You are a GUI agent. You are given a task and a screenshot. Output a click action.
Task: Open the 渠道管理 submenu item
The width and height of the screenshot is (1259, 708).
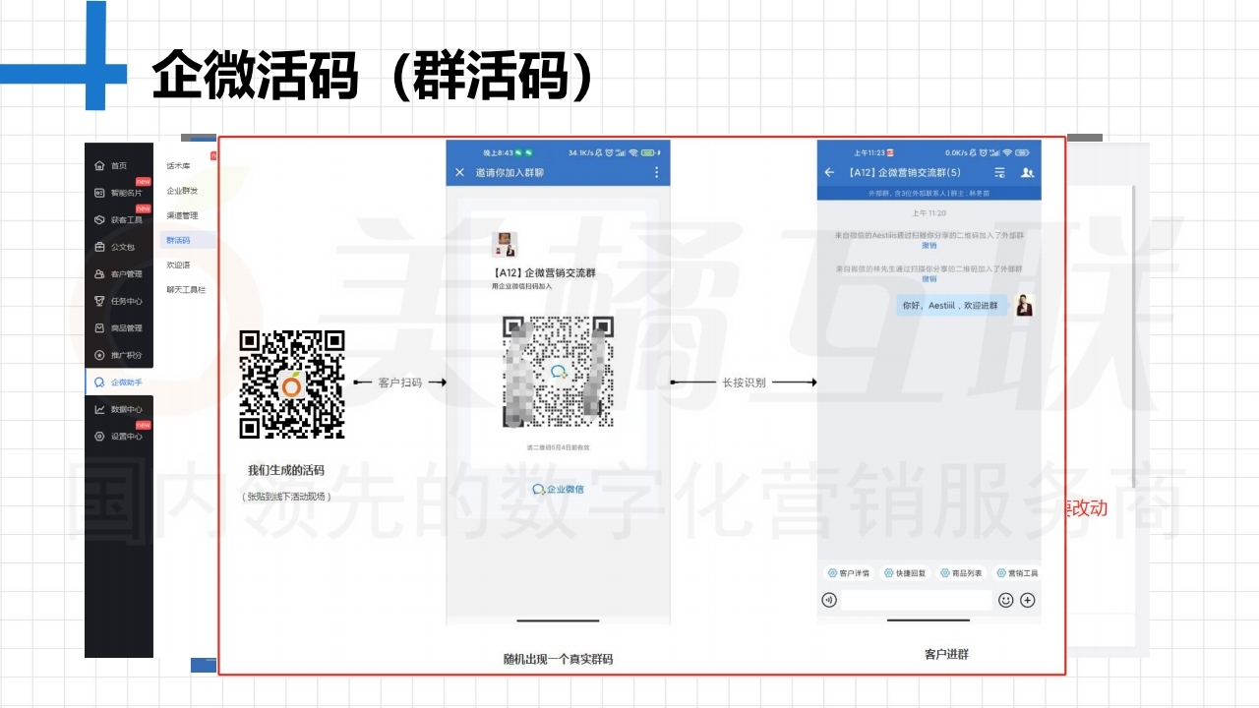point(182,215)
